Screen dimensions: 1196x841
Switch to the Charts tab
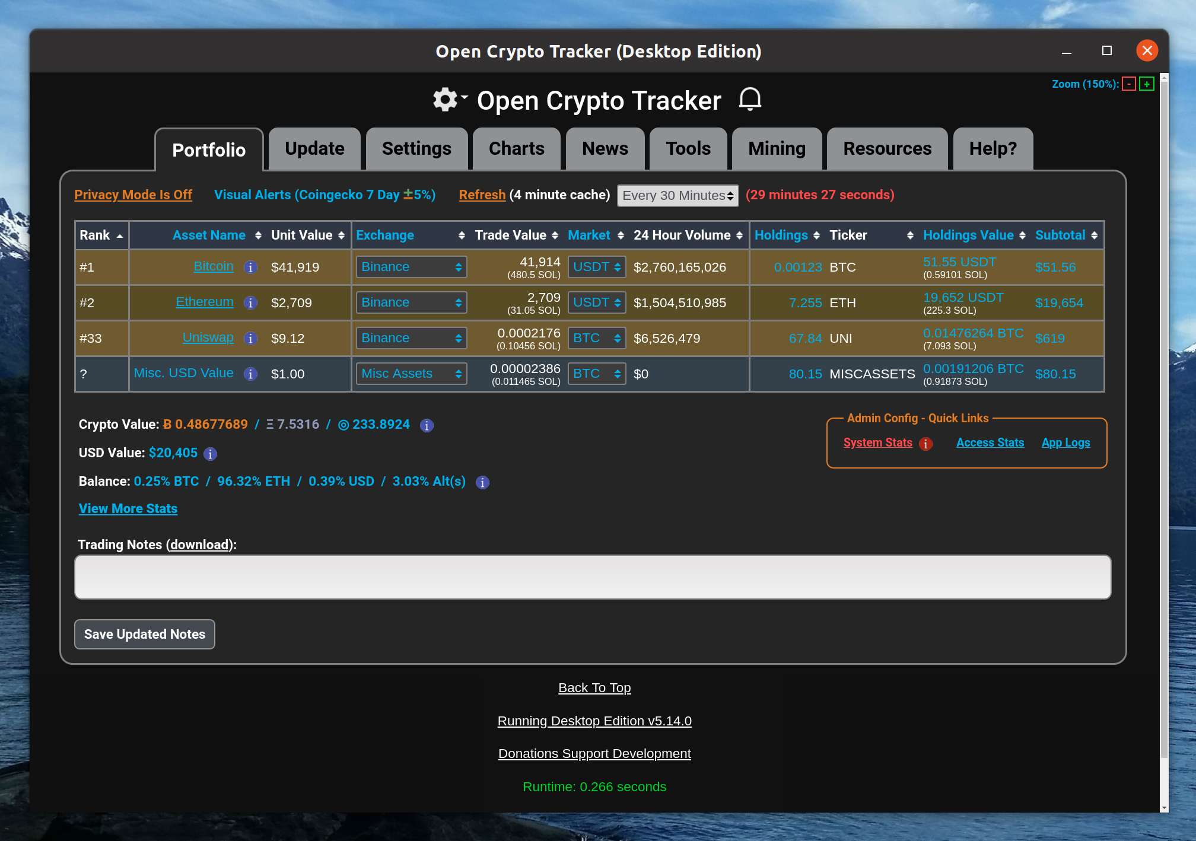coord(516,148)
